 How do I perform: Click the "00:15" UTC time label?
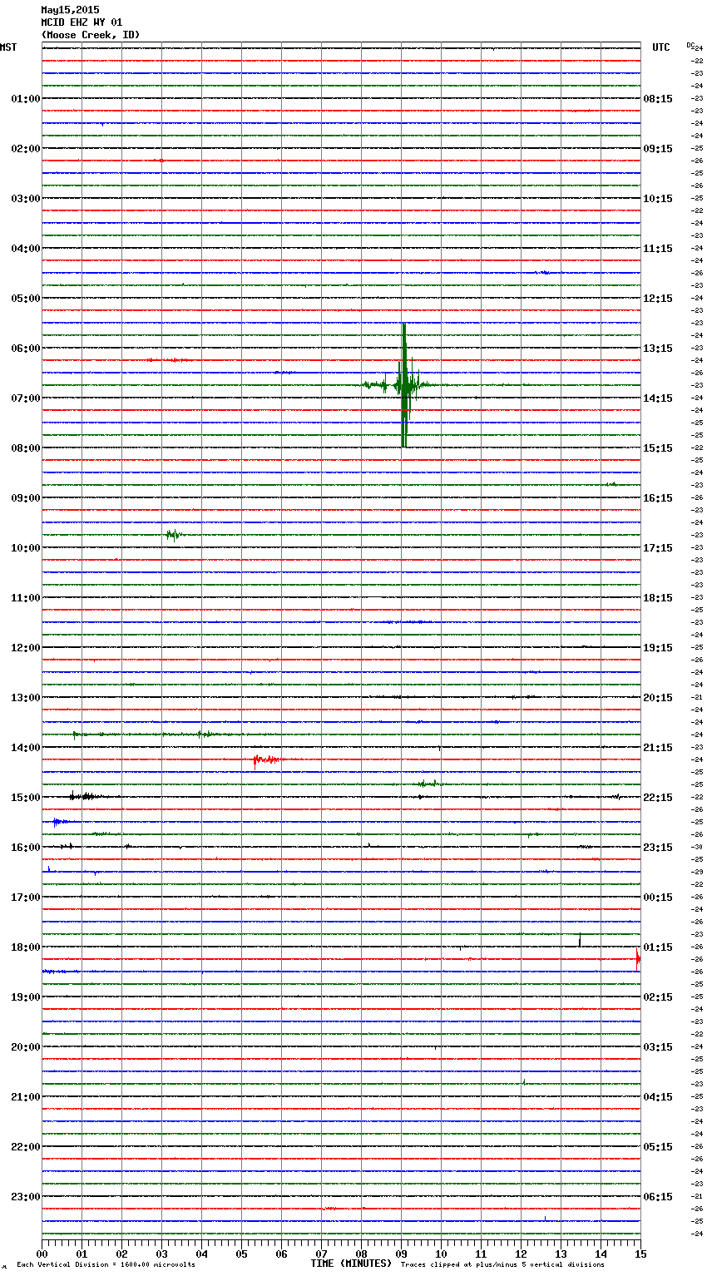click(658, 898)
